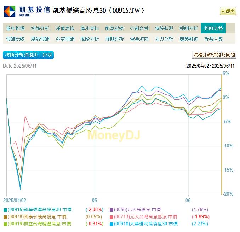Click the blue swatch for 00918

(x=112, y=224)
